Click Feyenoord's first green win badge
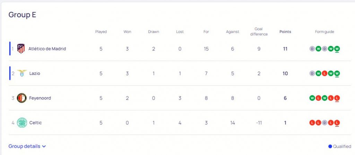 tap(312, 98)
